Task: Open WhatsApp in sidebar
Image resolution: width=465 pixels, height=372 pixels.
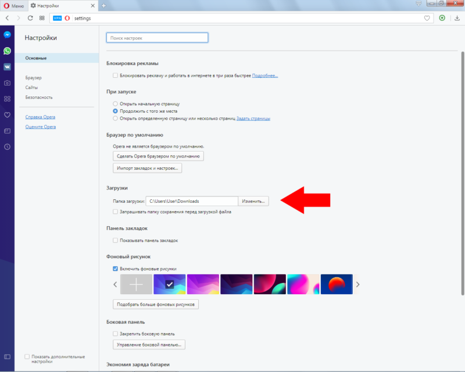Action: coord(8,51)
